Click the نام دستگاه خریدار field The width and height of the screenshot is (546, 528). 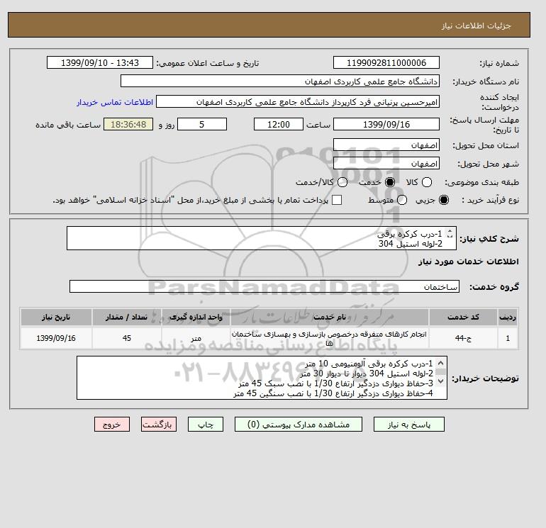(x=280, y=82)
